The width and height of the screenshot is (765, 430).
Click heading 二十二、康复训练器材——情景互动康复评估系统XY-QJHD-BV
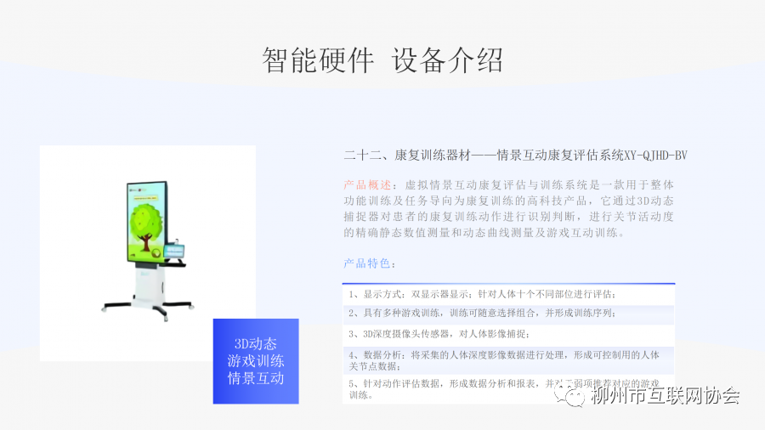pos(515,156)
